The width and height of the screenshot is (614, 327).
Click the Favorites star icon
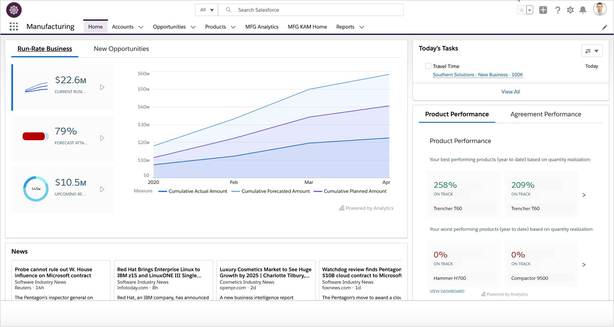click(x=521, y=10)
